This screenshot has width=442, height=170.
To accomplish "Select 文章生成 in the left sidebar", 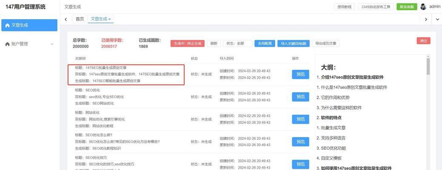I will pyautogui.click(x=29, y=25).
